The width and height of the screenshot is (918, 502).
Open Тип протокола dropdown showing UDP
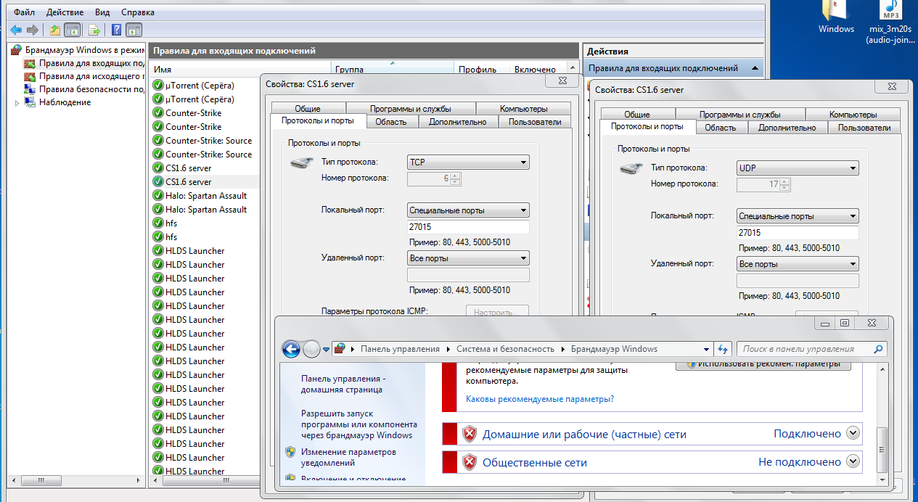tap(798, 168)
